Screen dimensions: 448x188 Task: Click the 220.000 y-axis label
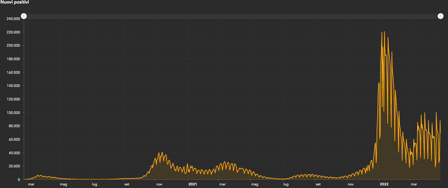(x=13, y=32)
